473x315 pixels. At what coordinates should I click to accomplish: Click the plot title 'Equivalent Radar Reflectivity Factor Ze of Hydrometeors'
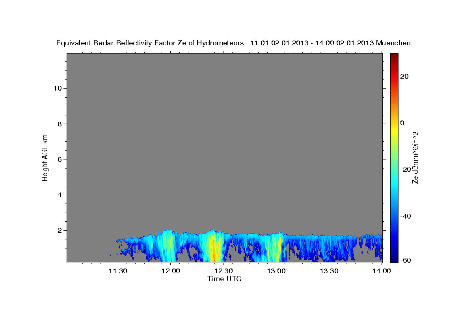tap(150, 43)
